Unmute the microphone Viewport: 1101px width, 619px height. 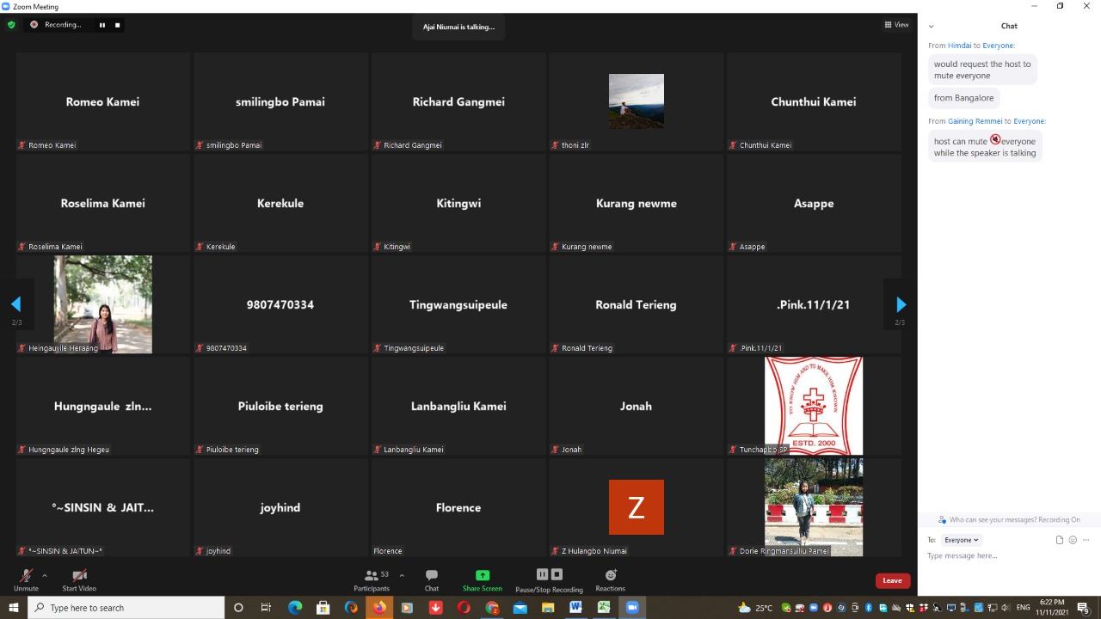(26, 579)
